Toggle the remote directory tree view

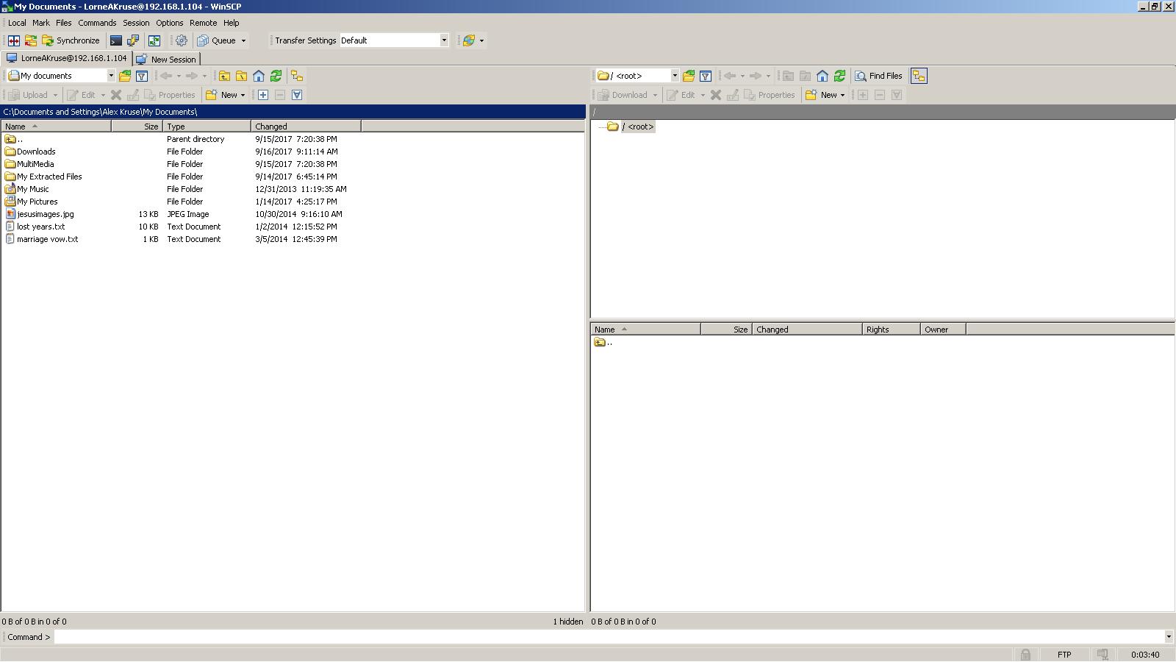(x=919, y=76)
